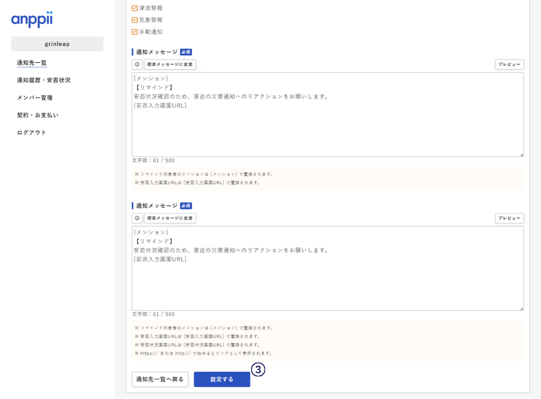Viewport: 541px width, 399px height.
Task: Uncheck the 気象警報 checkbox
Action: 135,20
